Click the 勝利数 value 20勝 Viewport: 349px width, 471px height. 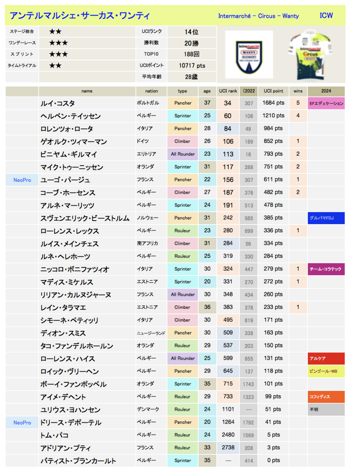pos(191,43)
